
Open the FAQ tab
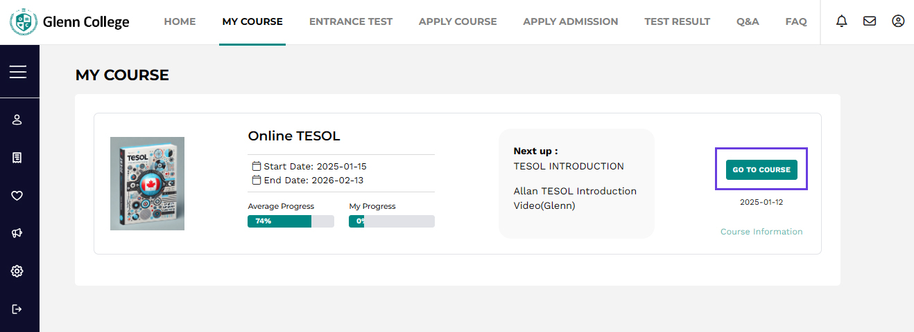tap(796, 21)
